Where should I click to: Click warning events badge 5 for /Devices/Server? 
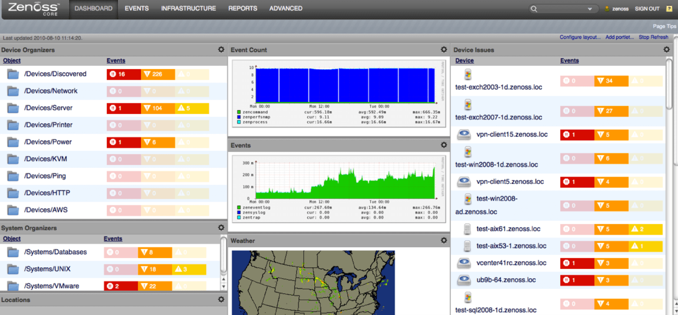click(192, 108)
